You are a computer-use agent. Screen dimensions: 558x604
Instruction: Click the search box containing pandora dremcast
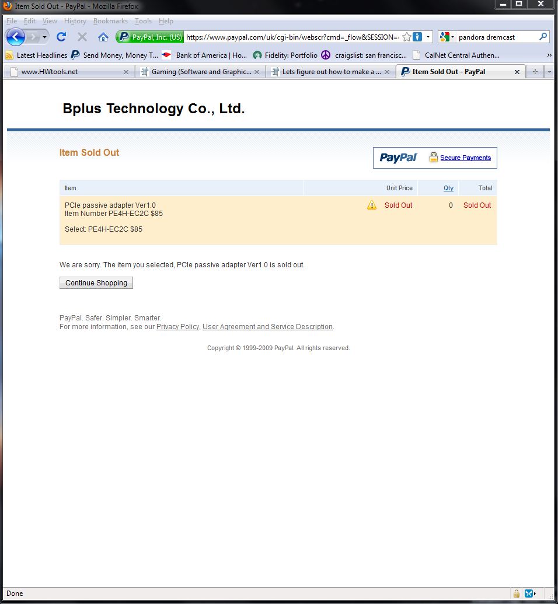click(x=497, y=37)
